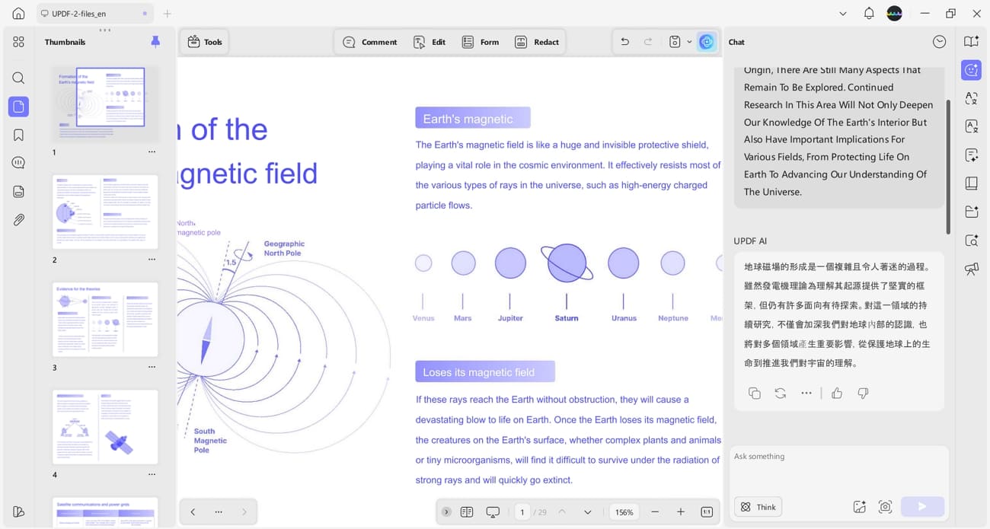The width and height of the screenshot is (990, 529).
Task: Open more options for AI response
Action: pyautogui.click(x=806, y=393)
